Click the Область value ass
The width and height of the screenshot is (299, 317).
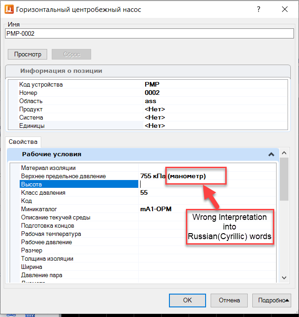tap(151, 101)
